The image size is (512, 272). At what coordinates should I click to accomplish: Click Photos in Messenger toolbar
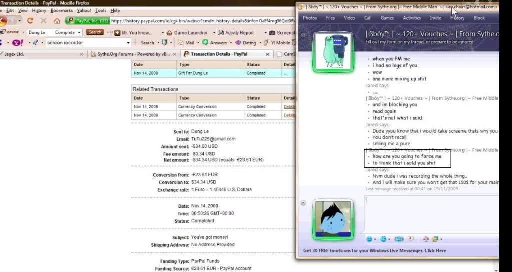[310, 18]
